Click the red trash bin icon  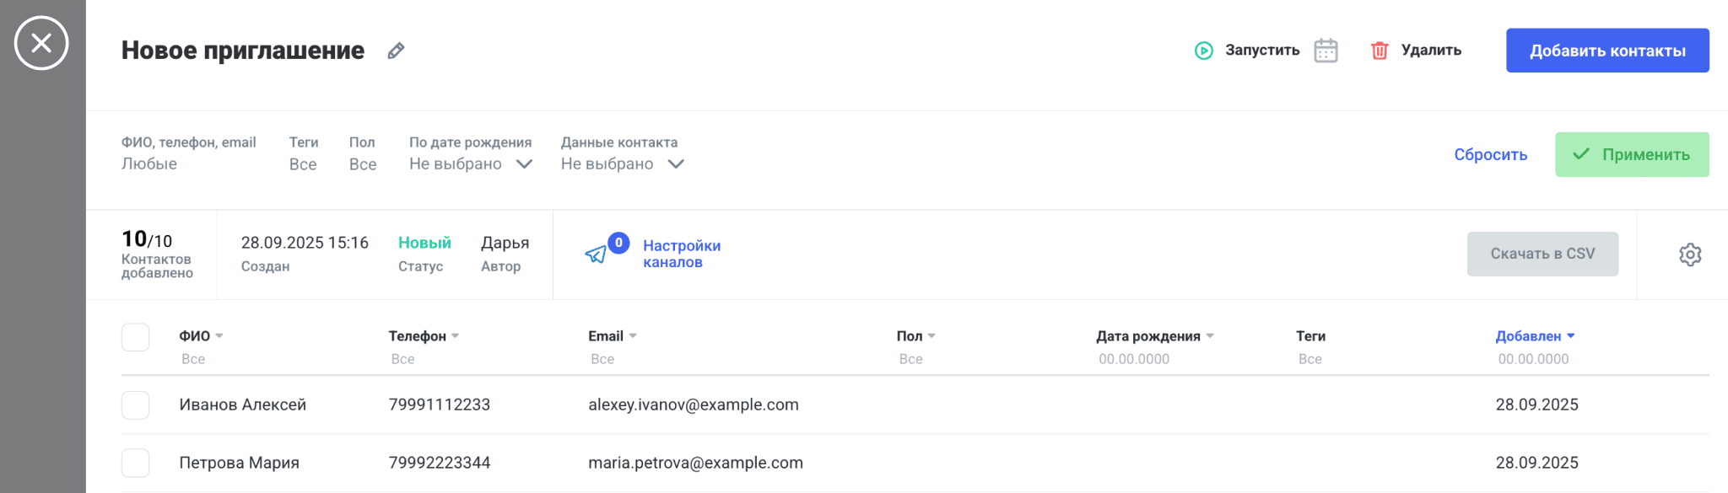pos(1380,51)
